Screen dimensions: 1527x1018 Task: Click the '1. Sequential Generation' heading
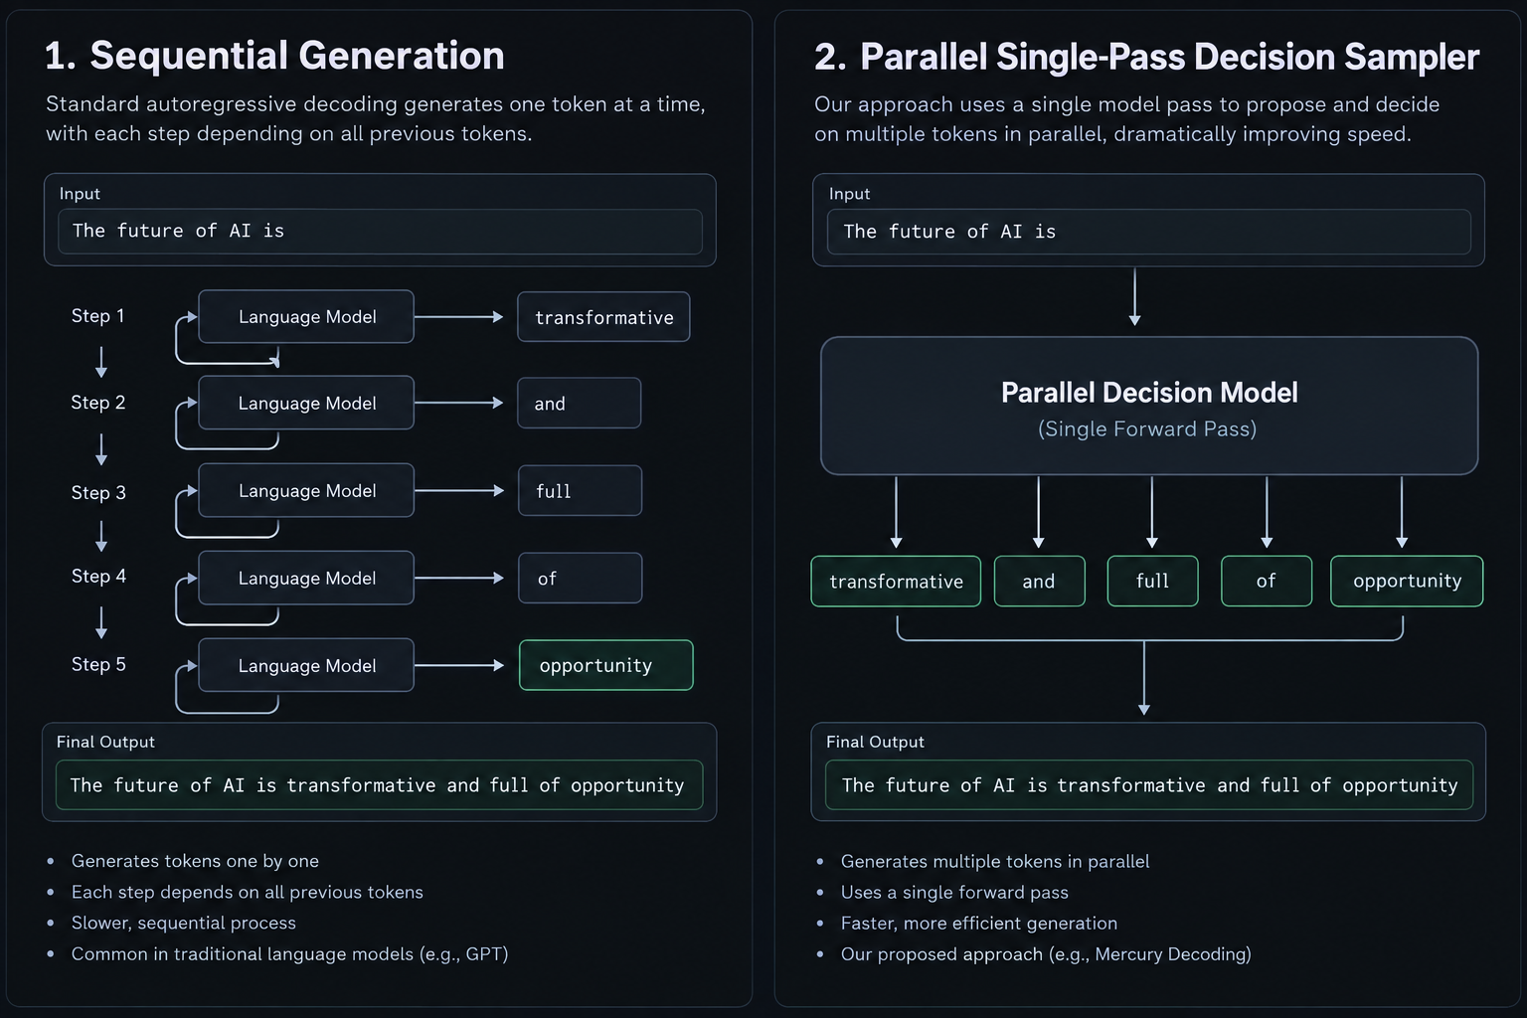tap(274, 56)
